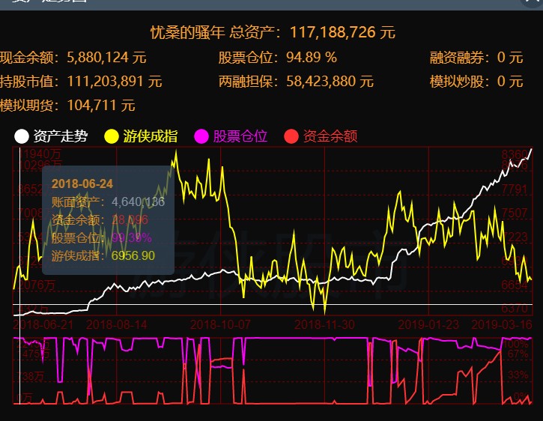Click the yellow circle legend marker for 游侠成指
543x421 pixels.
(112, 136)
